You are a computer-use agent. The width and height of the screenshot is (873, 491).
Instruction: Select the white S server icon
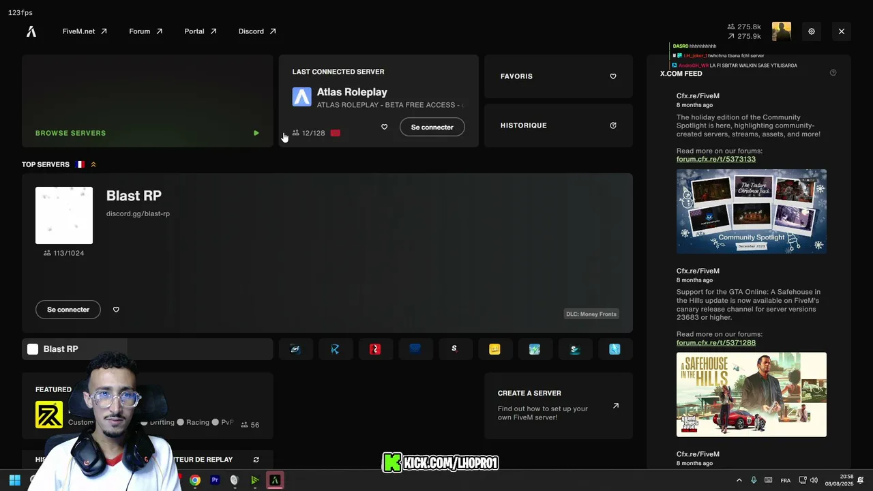454,349
